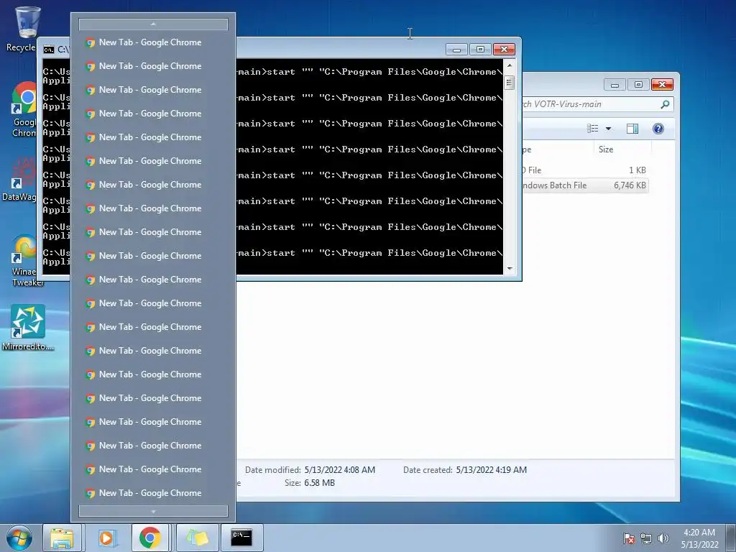The image size is (736, 552).
Task: Click the list scroll-up arrow above Chrome windows
Action: click(x=153, y=24)
